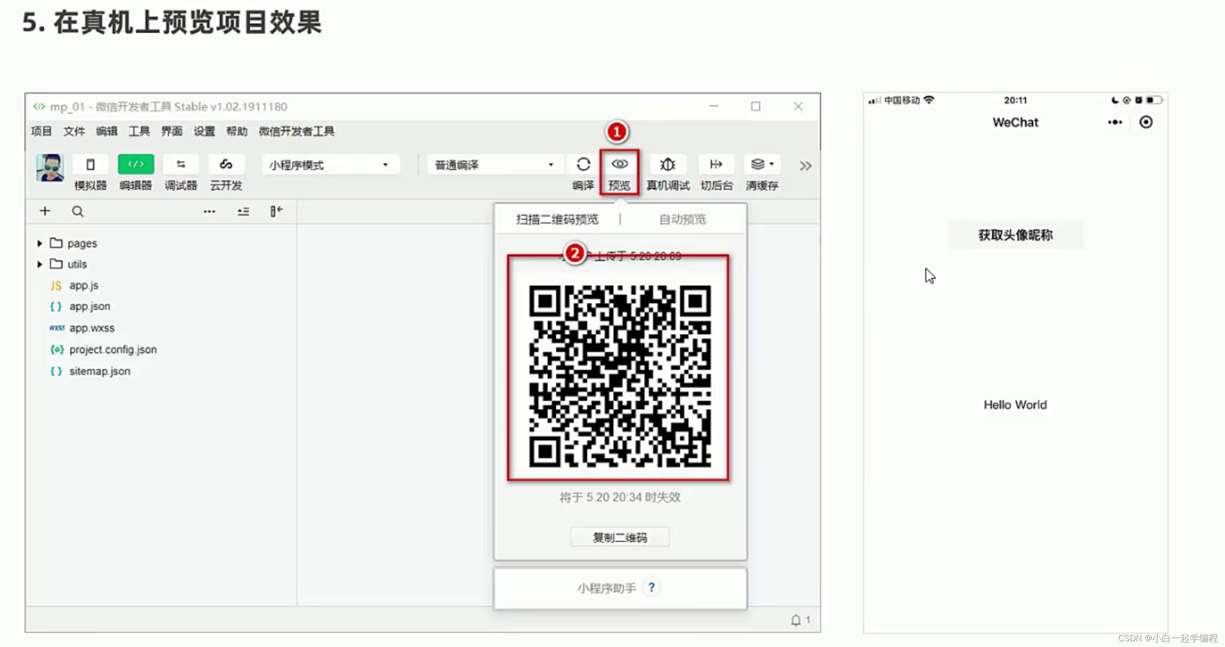
Task: Toggle the 编辑器 editor panel
Action: 136,164
